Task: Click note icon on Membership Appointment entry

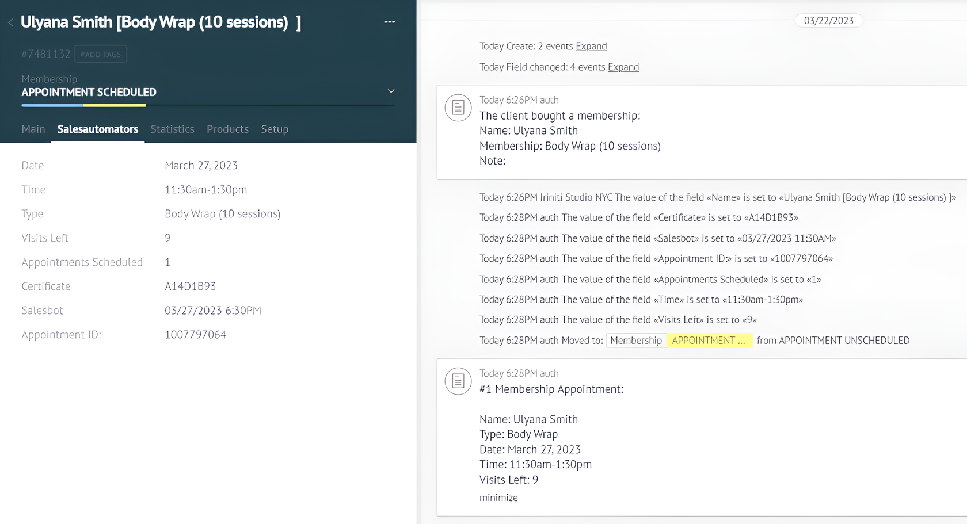Action: [x=458, y=381]
